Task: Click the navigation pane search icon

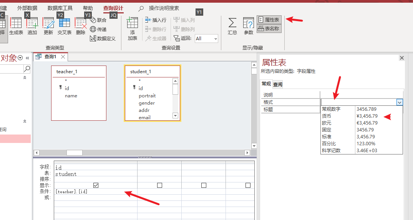Action: point(27,69)
